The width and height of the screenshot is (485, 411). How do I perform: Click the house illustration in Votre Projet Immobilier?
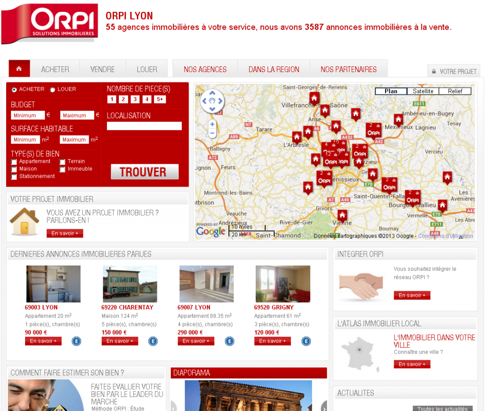tap(25, 222)
